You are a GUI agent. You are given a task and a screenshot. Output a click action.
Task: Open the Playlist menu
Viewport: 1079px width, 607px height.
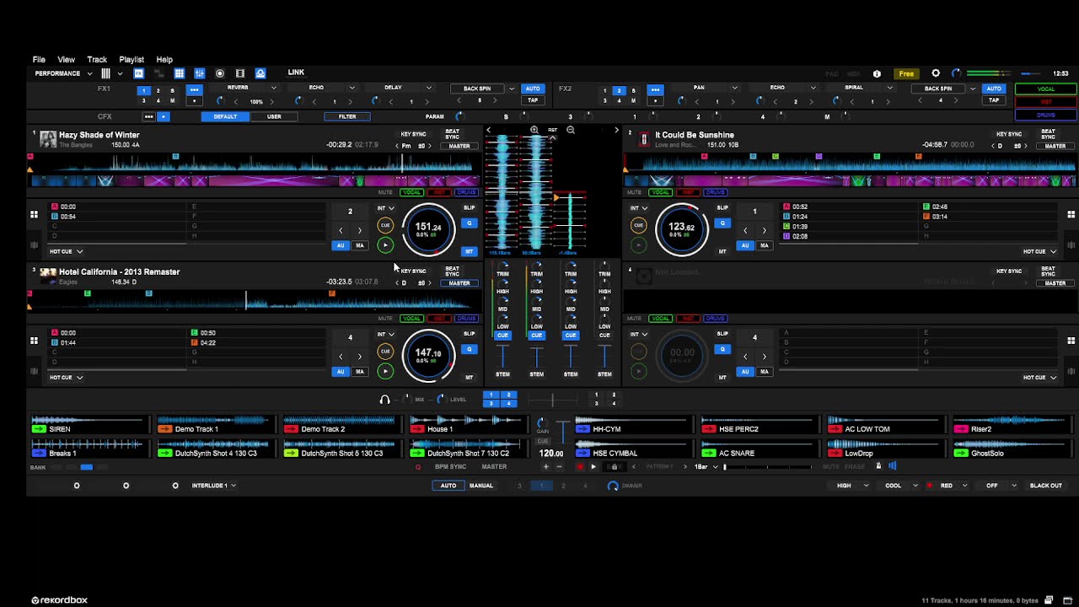[132, 60]
